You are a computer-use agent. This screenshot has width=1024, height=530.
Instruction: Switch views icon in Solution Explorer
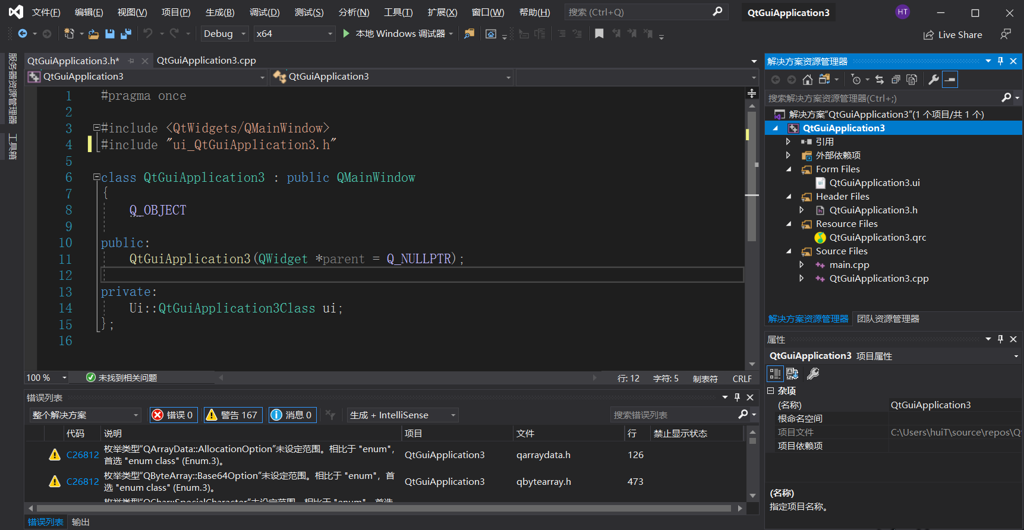(x=824, y=80)
